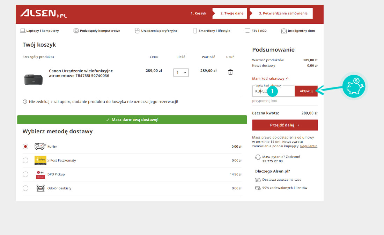
Task: Activate the discount code with Aktywuj
Action: click(x=306, y=91)
